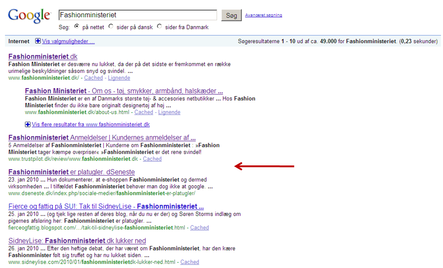Click the green fierceogfattig.blogspot.com URL text
This screenshot has height=268, width=443.
coord(97,228)
